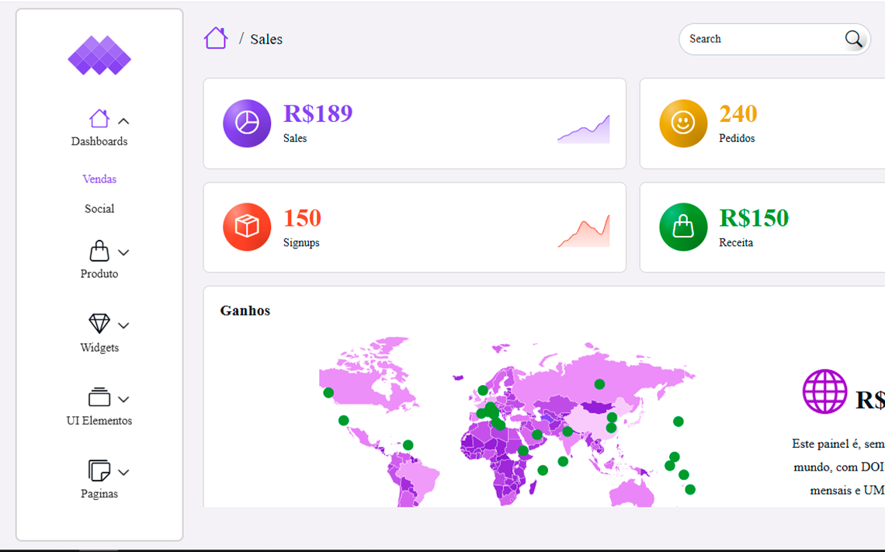
Task: Click the map marker north of South America
Action: 408,446
